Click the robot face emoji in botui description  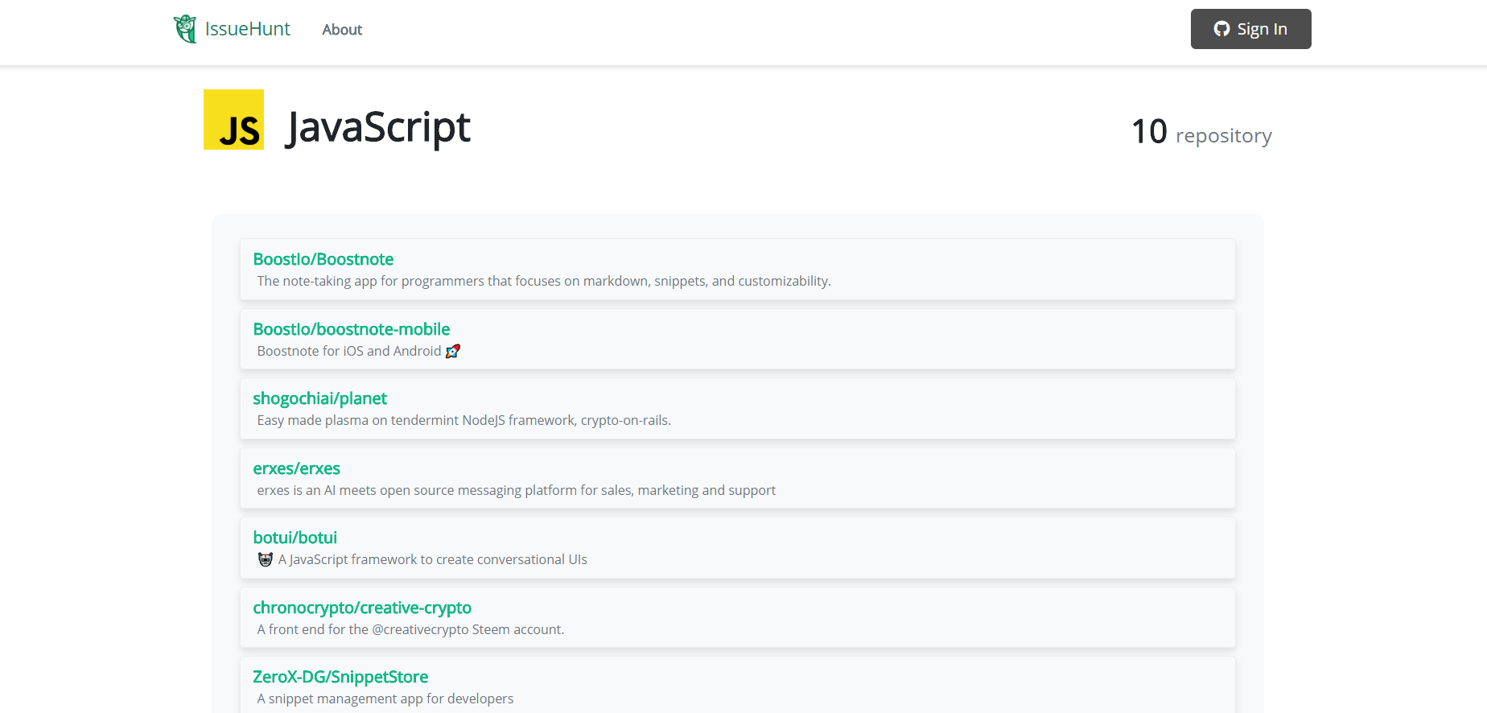click(x=265, y=559)
